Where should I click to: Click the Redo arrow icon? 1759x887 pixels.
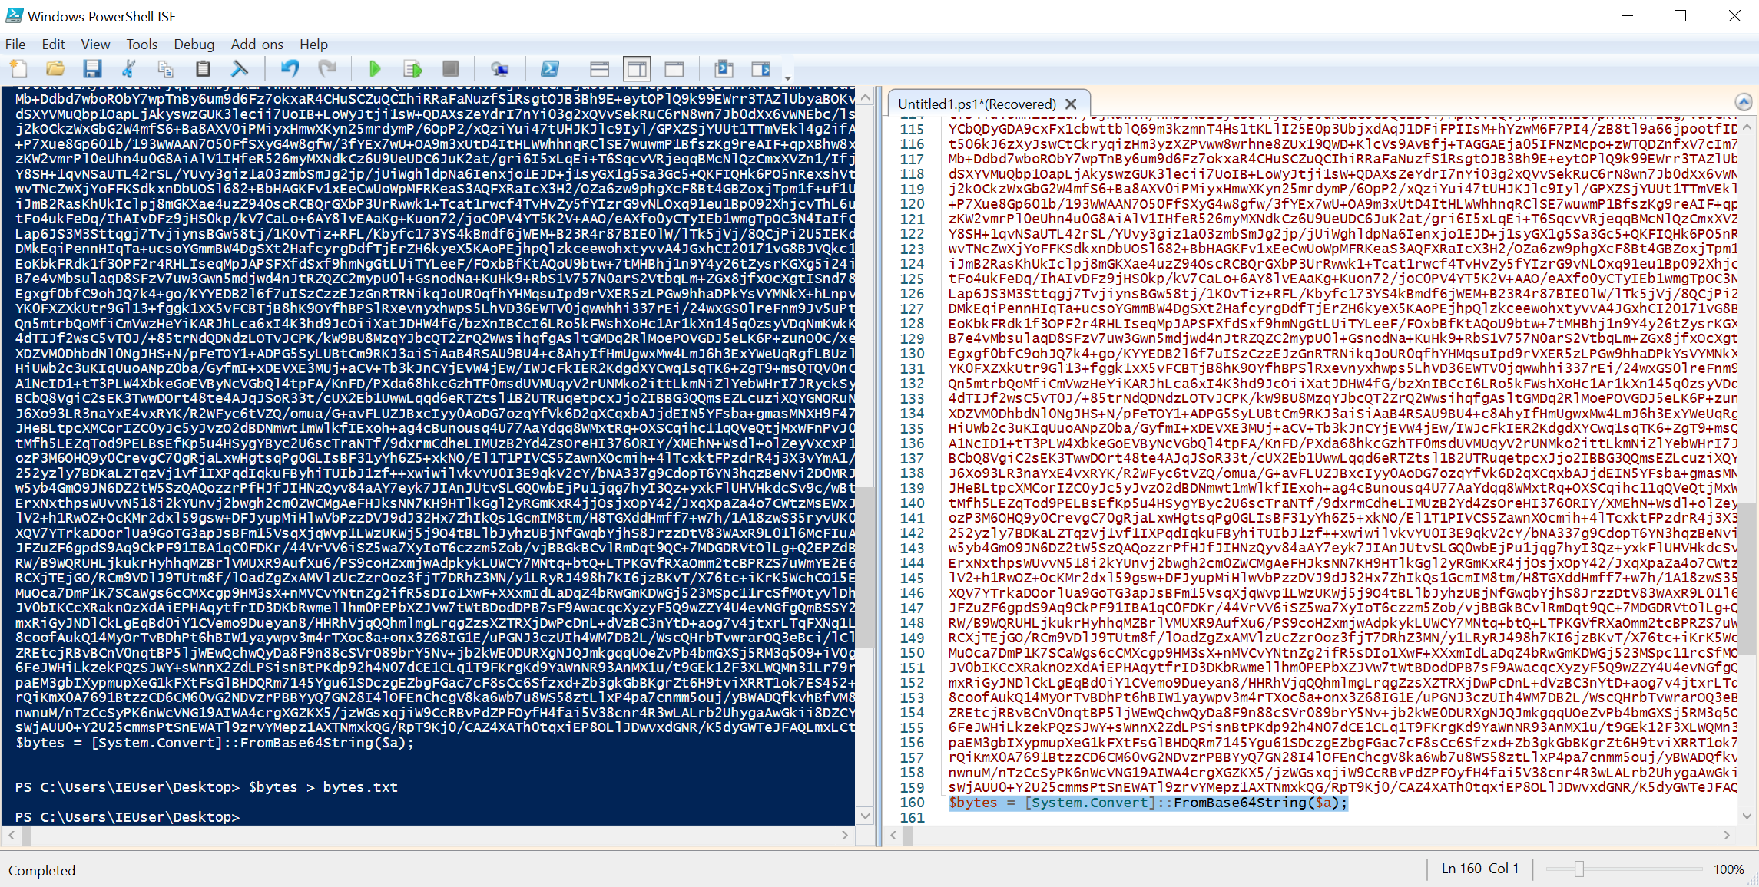327,69
